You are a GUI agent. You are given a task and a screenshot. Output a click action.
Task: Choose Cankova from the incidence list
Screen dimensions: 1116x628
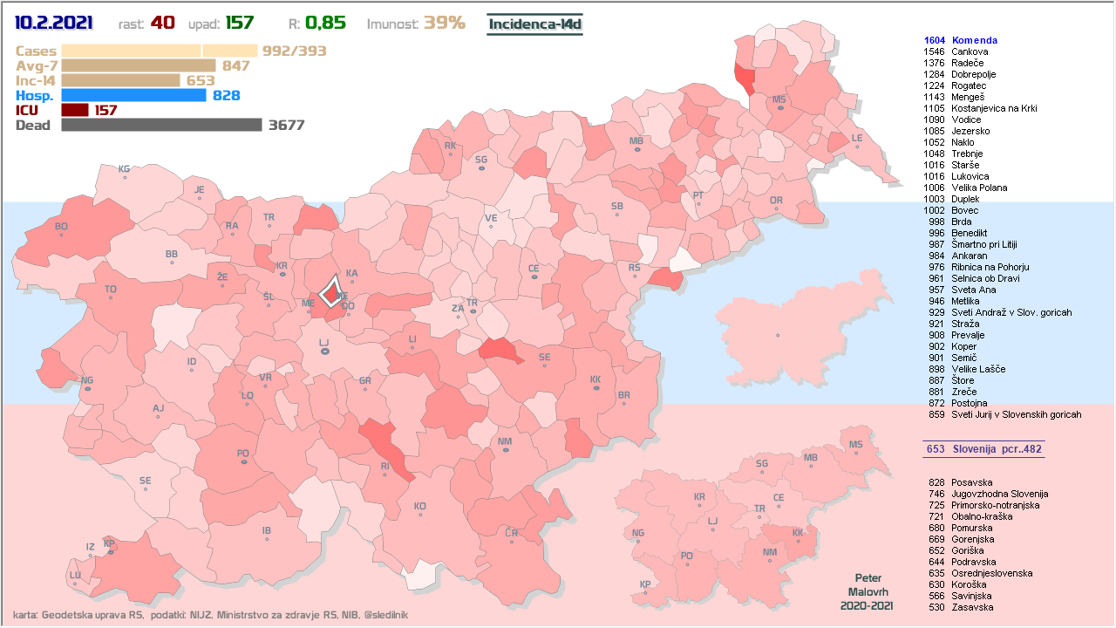969,51
